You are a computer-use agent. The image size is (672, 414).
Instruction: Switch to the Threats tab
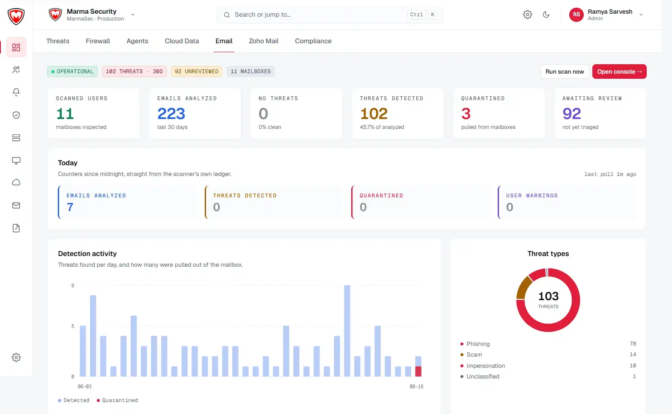click(58, 41)
